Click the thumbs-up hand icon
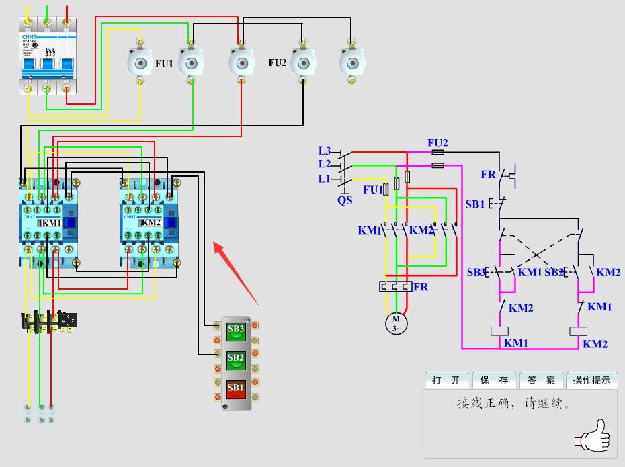The width and height of the screenshot is (625, 467). coord(594,436)
